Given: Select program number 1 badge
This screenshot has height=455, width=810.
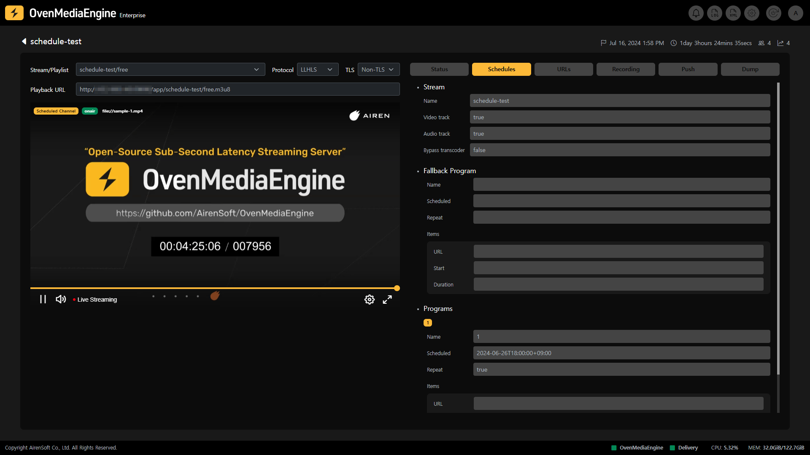Looking at the screenshot, I should [428, 323].
